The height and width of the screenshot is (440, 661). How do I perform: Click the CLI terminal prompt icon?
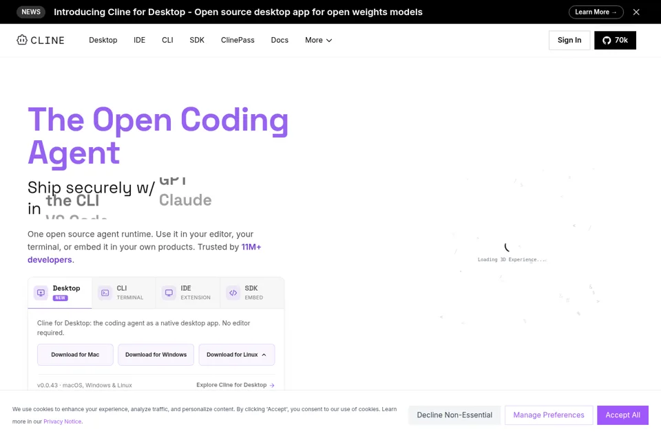pyautogui.click(x=105, y=293)
